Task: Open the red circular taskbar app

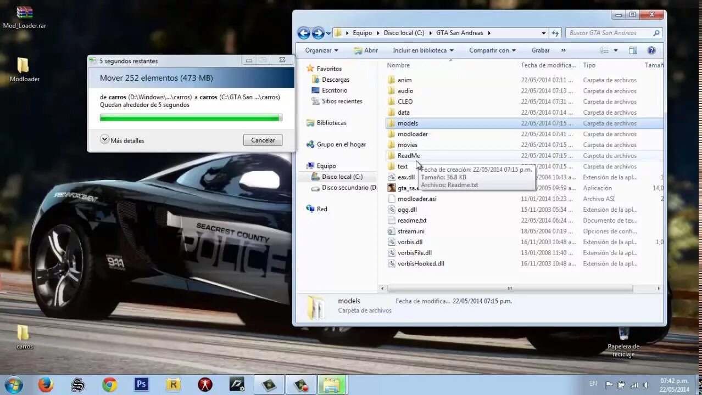Action: (x=205, y=385)
